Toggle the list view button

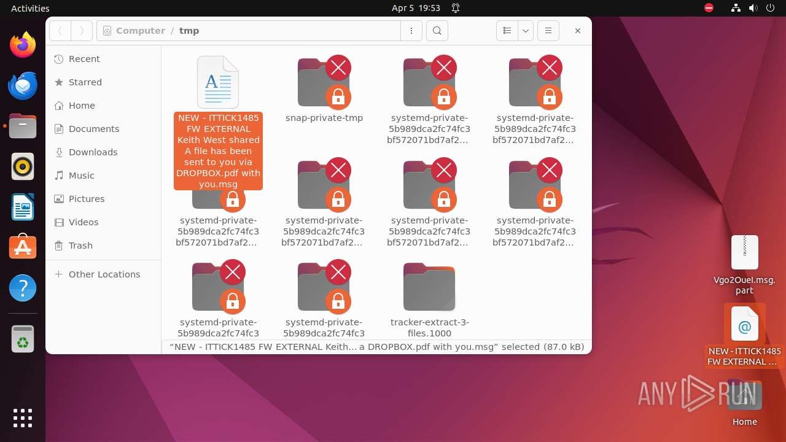(507, 31)
